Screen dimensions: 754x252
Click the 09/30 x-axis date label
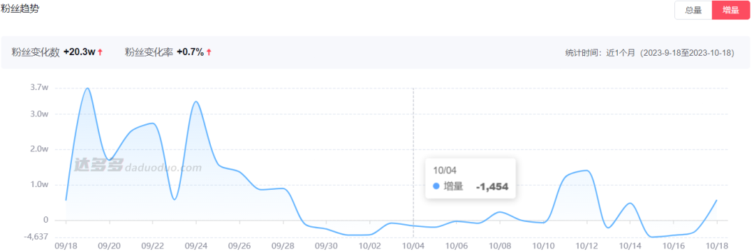(327, 245)
